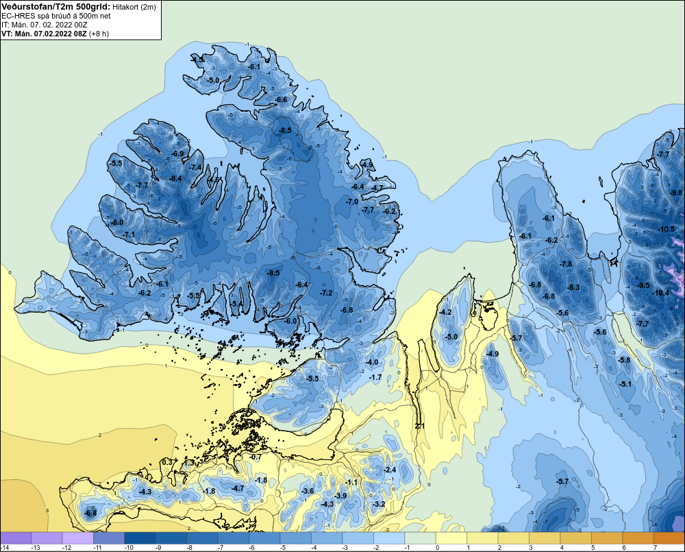Image resolution: width=685 pixels, height=552 pixels.
Task: Click the 0.3 temperature value on the map
Action: (167, 463)
